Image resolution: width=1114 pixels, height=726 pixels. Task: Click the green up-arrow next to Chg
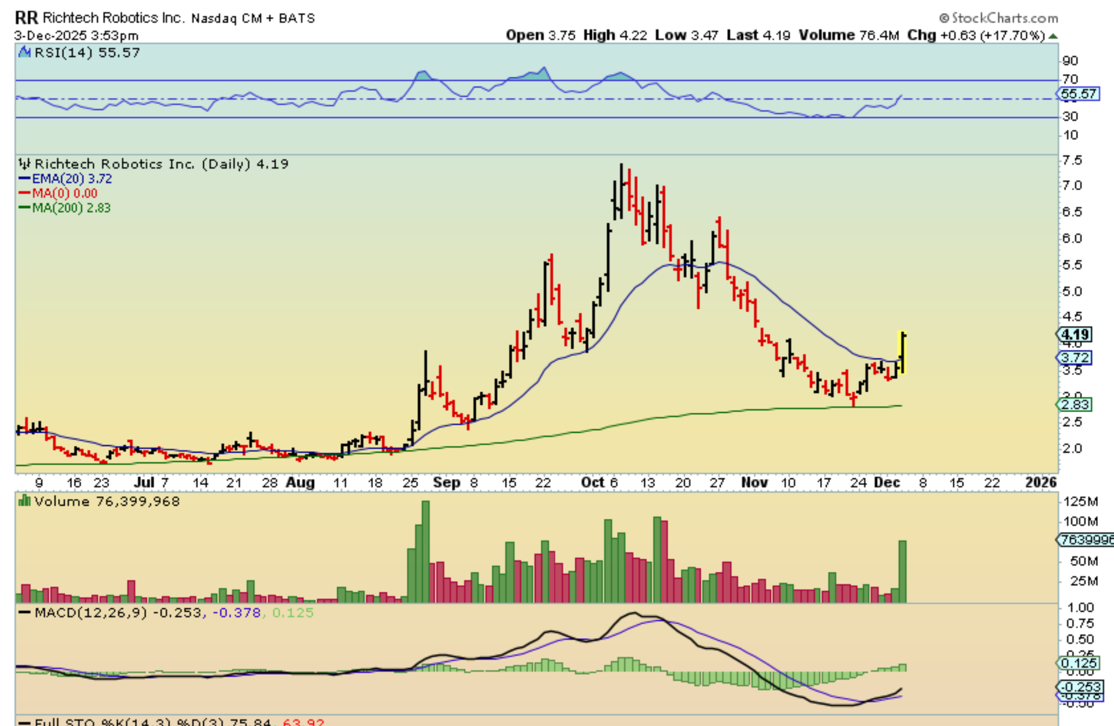pyautogui.click(x=1053, y=36)
